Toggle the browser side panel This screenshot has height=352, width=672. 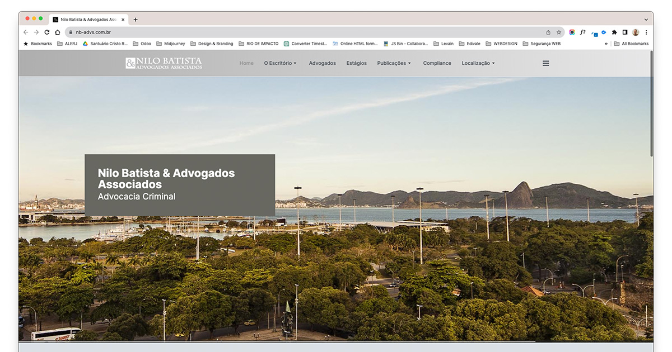point(625,32)
